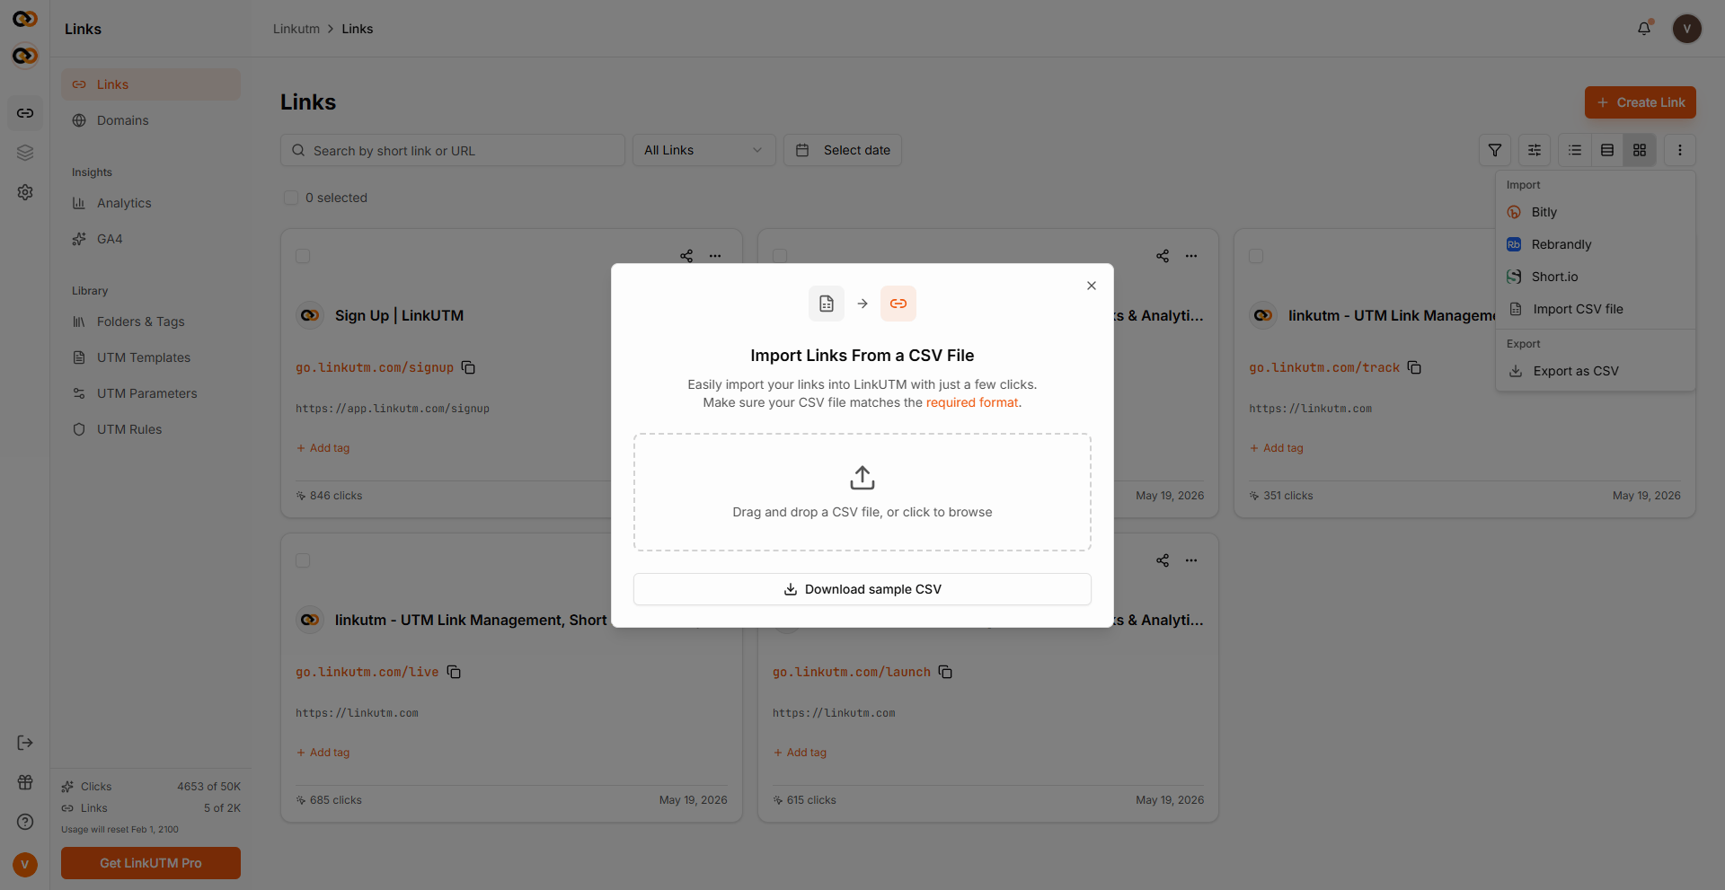The image size is (1725, 890).
Task: Toggle the three-dot more options menu
Action: pyautogui.click(x=1680, y=150)
